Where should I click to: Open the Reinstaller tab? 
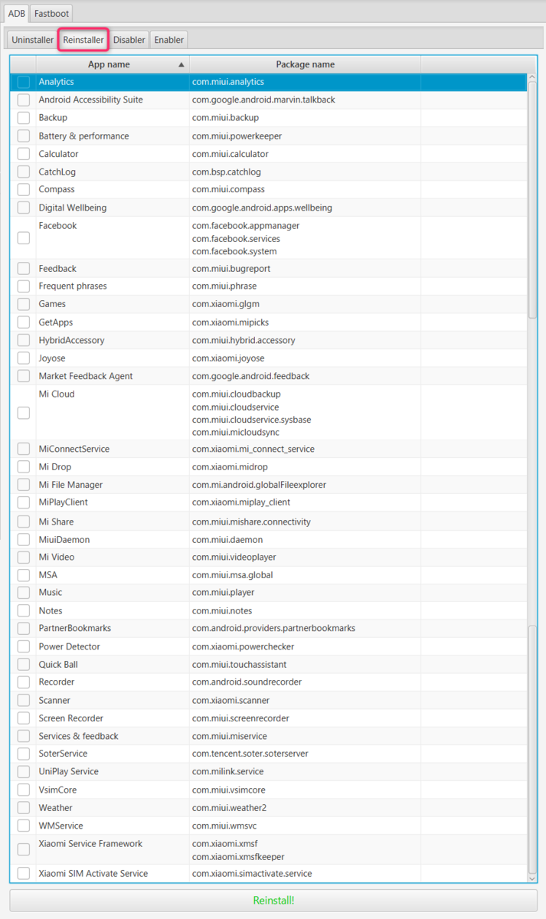tap(83, 40)
